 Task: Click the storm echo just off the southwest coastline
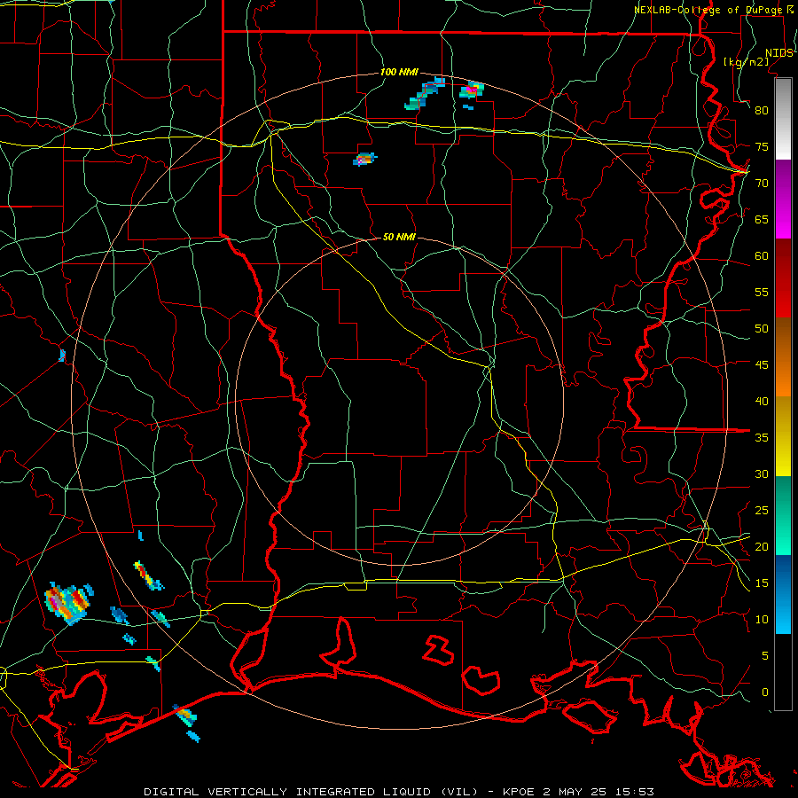click(x=186, y=716)
